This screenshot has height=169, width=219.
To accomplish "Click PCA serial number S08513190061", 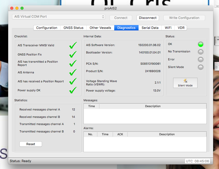I will [x=150, y=64].
